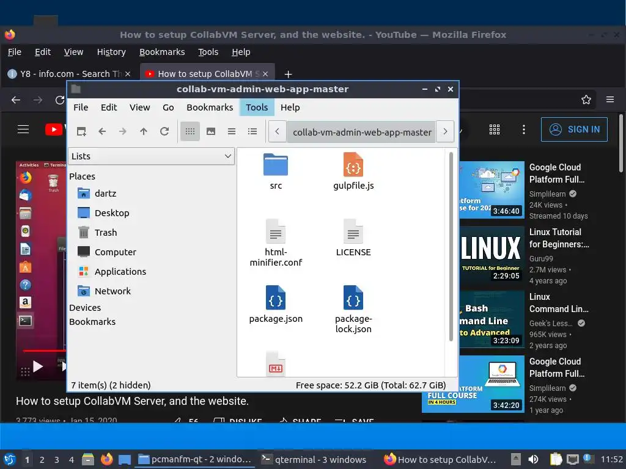Open Firefox Tools menu
The height and width of the screenshot is (469, 626).
coord(208,52)
